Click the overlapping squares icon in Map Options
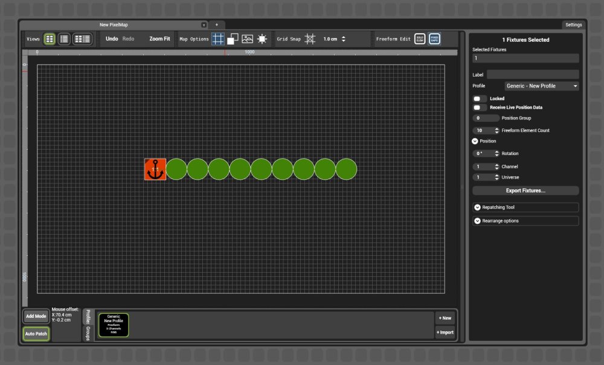Screen dimensions: 604x365 click(232, 39)
